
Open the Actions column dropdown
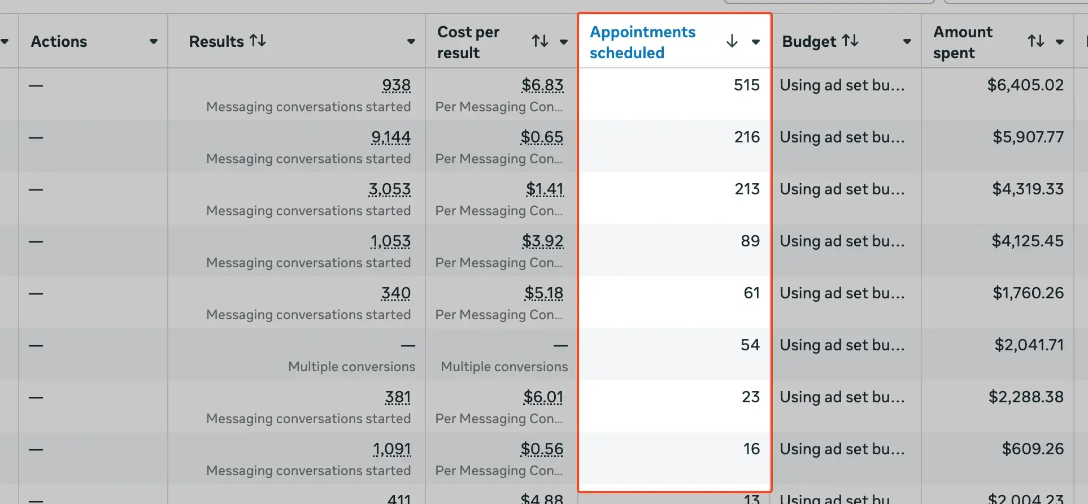153,41
